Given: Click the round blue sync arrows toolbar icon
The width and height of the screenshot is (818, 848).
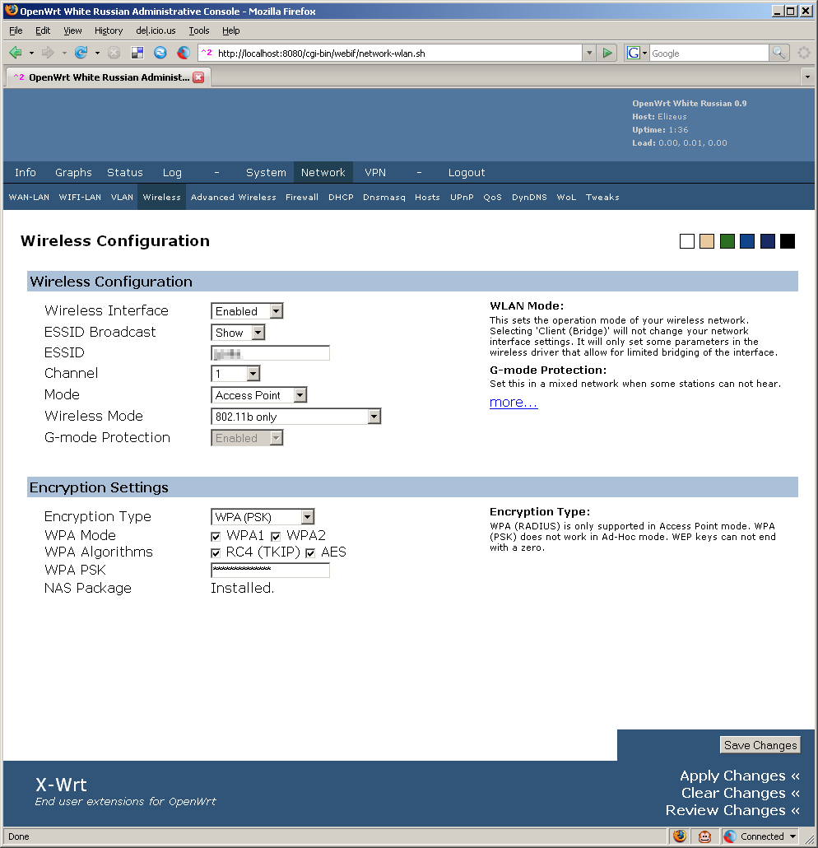Looking at the screenshot, I should [x=160, y=53].
